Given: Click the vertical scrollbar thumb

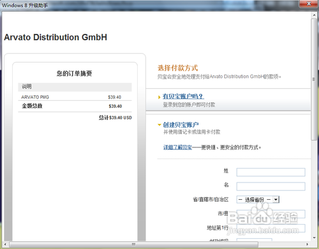Looking at the screenshot, I should pos(314,79).
